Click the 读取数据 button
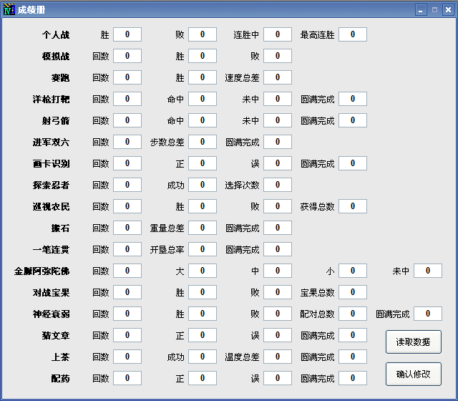The image size is (458, 401). tap(413, 342)
